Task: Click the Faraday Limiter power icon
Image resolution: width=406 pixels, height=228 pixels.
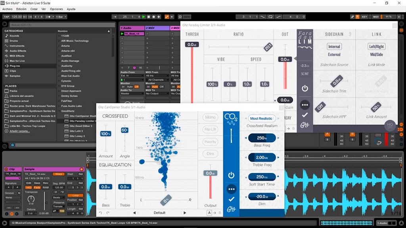Action: click(x=305, y=88)
